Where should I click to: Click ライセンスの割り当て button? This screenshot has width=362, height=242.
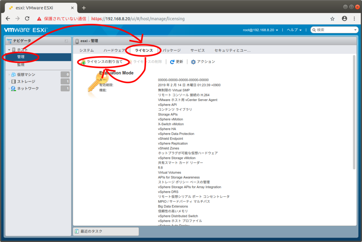coord(102,62)
